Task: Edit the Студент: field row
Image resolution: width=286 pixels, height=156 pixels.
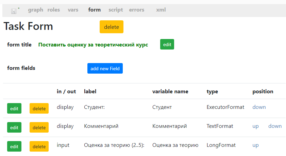Action: (14, 109)
